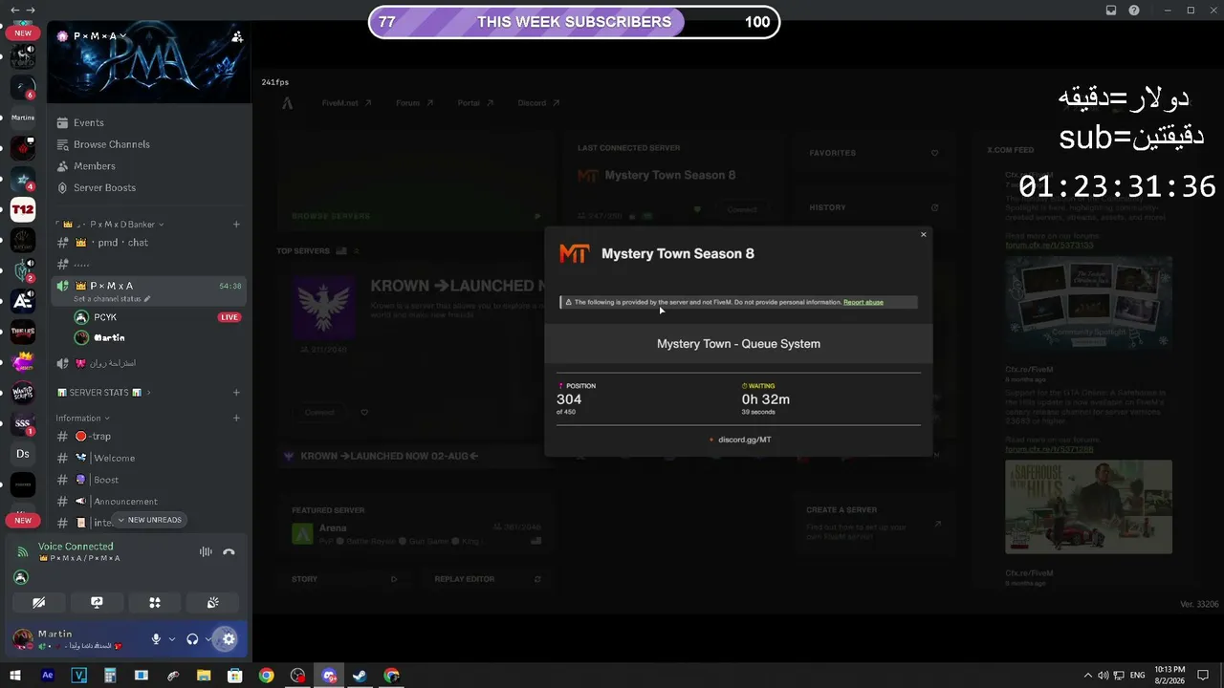Click the Voice Connected status text

[x=76, y=547]
